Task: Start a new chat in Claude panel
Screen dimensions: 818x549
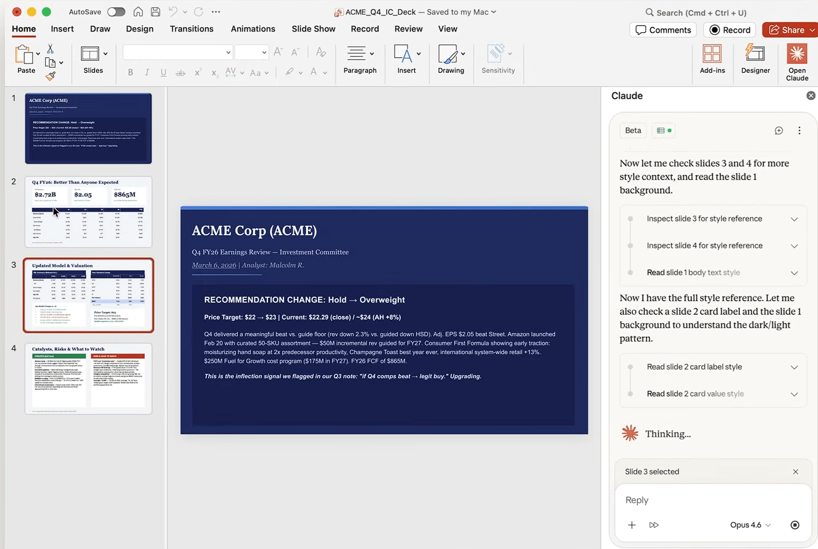Action: point(778,131)
